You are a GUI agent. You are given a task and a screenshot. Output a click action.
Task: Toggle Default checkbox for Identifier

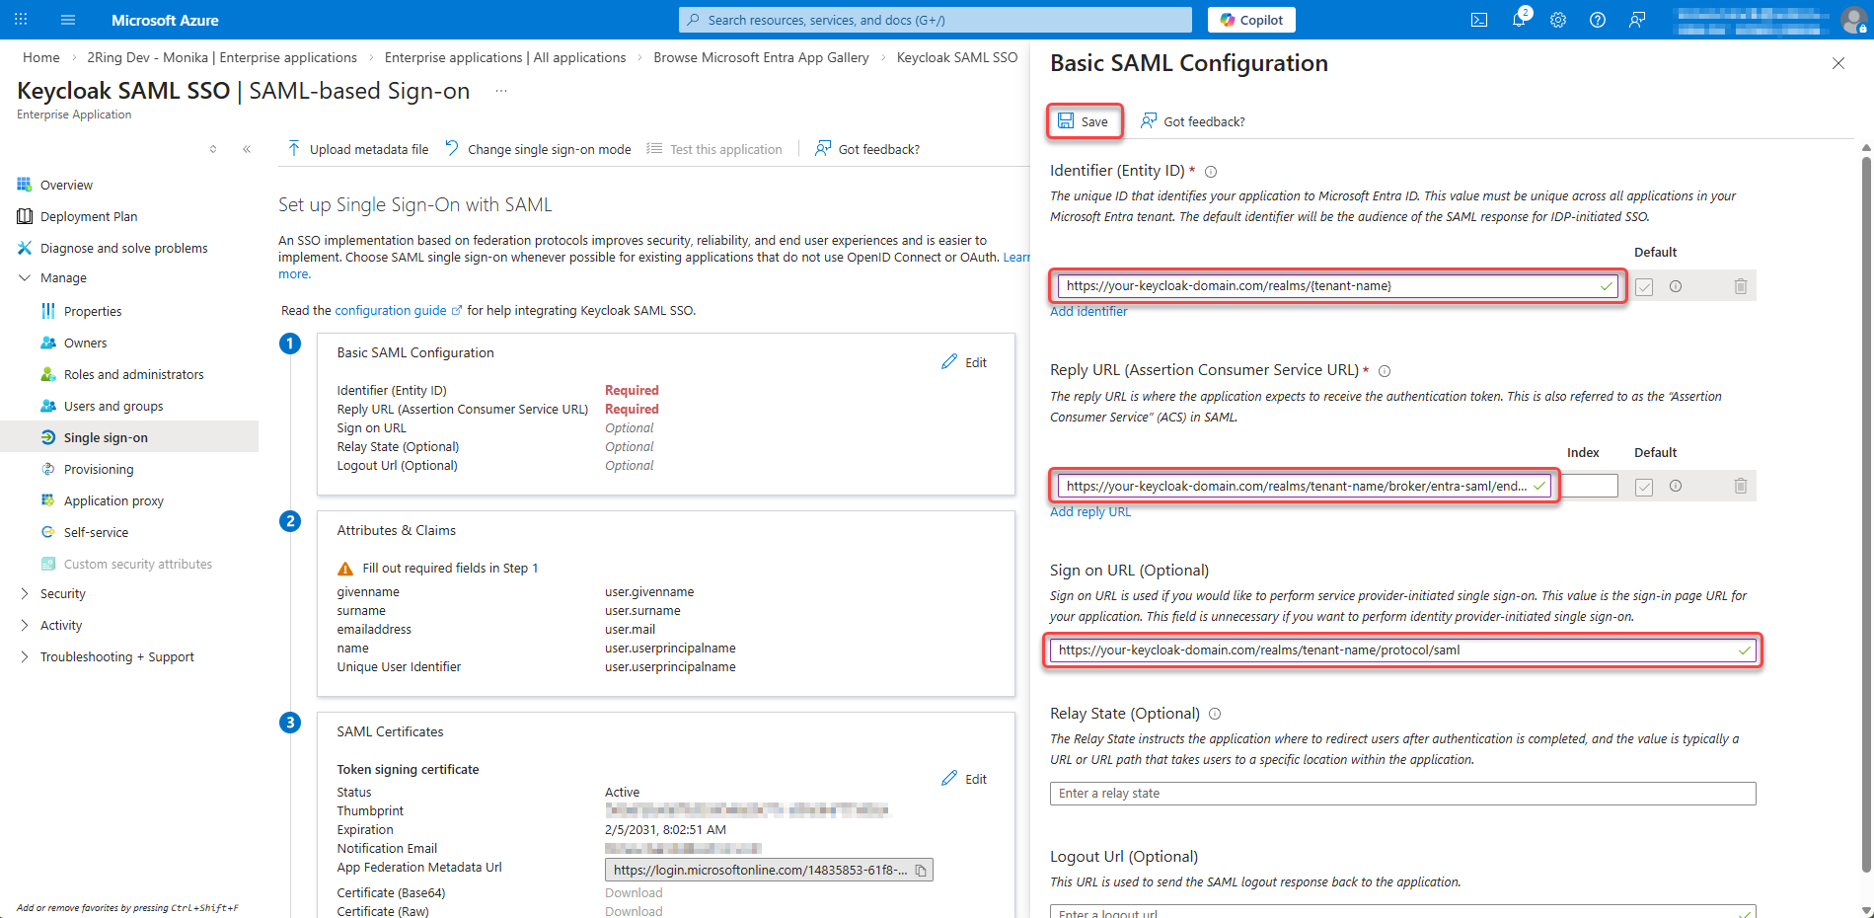pos(1644,287)
